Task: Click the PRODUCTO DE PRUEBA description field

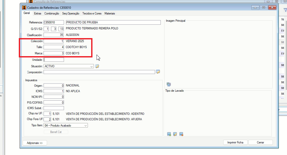Action: (113, 22)
